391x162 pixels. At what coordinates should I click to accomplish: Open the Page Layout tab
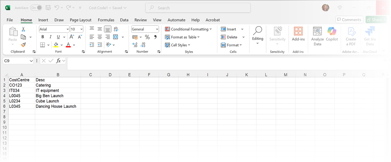(x=80, y=20)
